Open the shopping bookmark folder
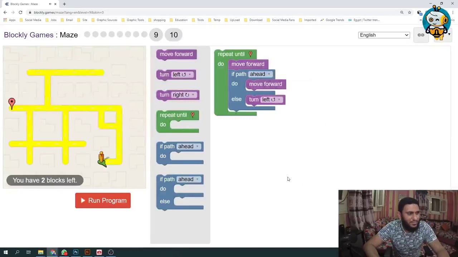458x257 pixels. (157, 20)
